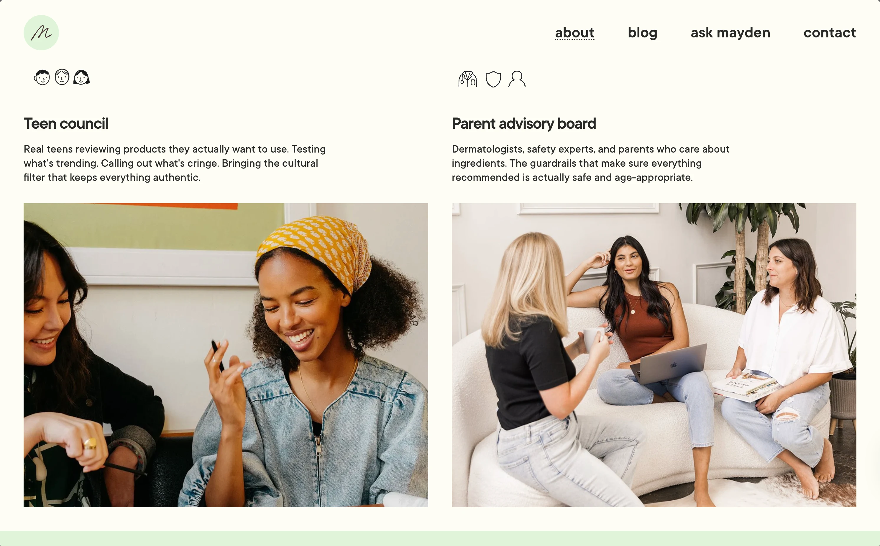The image size is (880, 546).
Task: Click the shield safety icon
Action: [493, 79]
